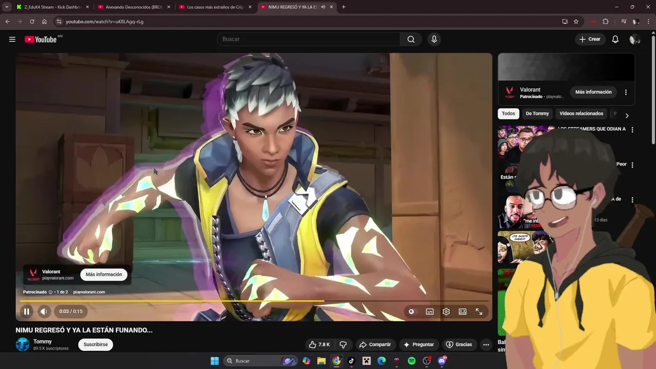
Task: Open player settings gear
Action: coord(446,312)
